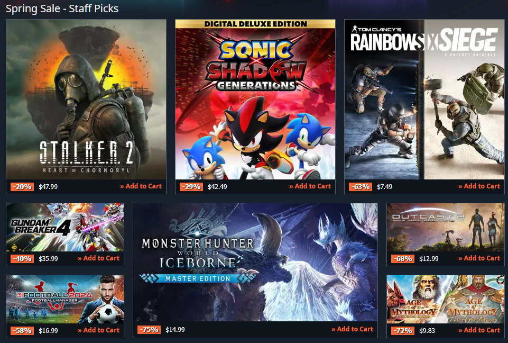Screen dimensions: 508x343
Task: Open Sonic X Shadow Generations cover art
Action: click(255, 100)
